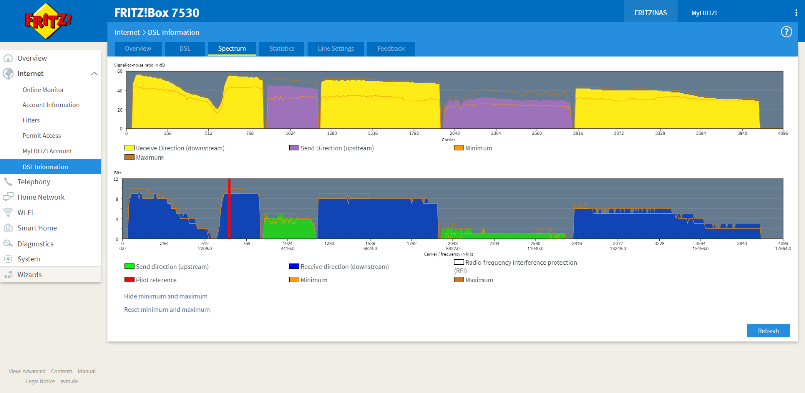Click yellow Receive Direction legend swatch
Viewport: 805px width, 393px height.
click(x=129, y=148)
